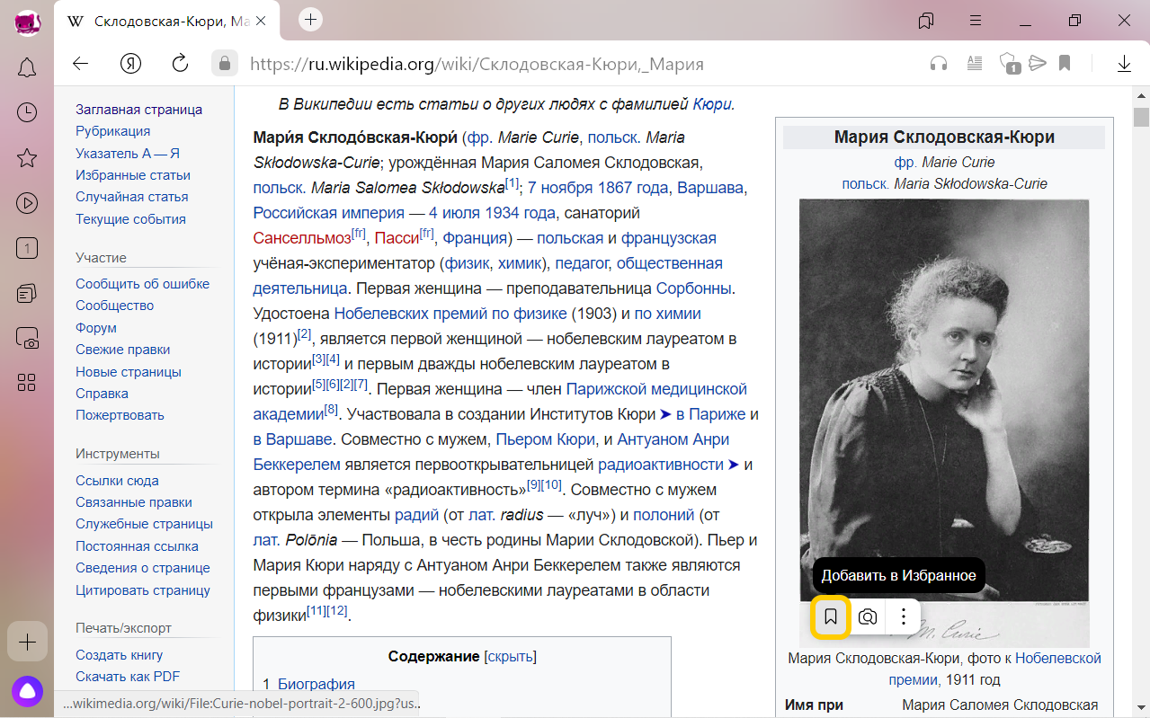Open collections icon in sidebar

[27, 293]
